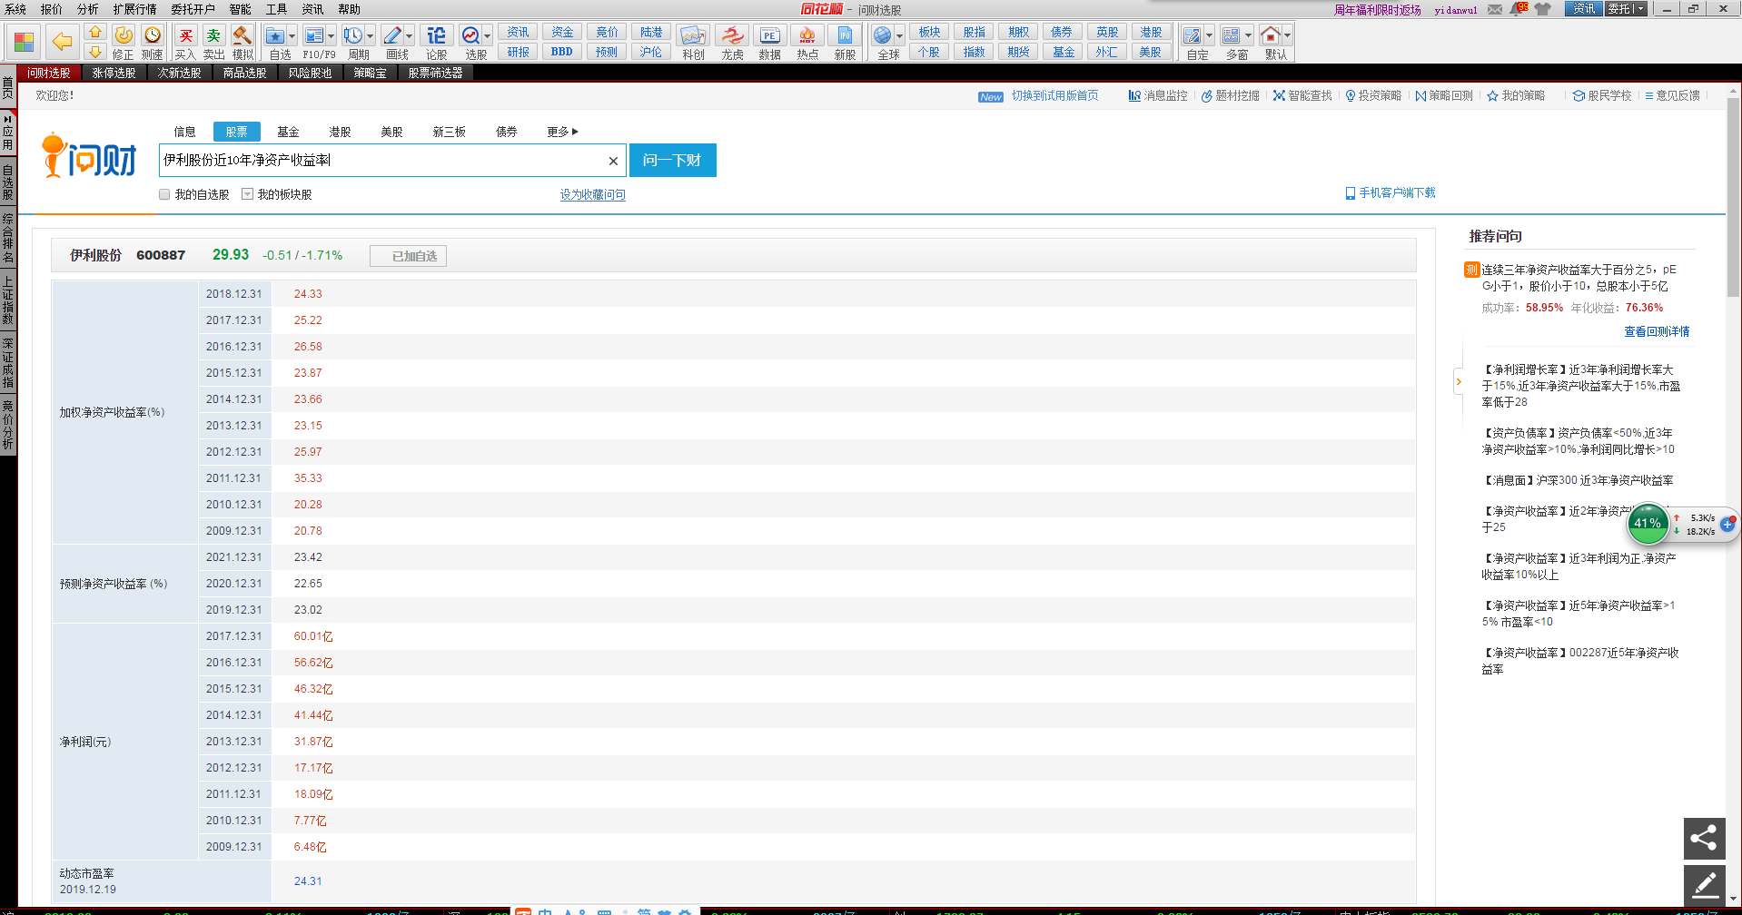This screenshot has height=915, width=1742.
Task: Open the 查看回测详情 link
Action: 1657,331
